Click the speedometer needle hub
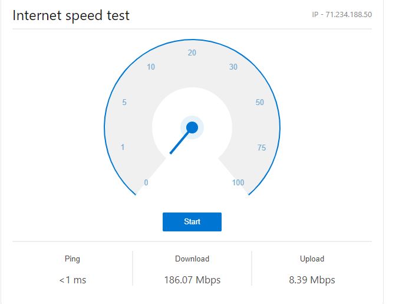Image resolution: width=399 pixels, height=304 pixels. (x=192, y=128)
